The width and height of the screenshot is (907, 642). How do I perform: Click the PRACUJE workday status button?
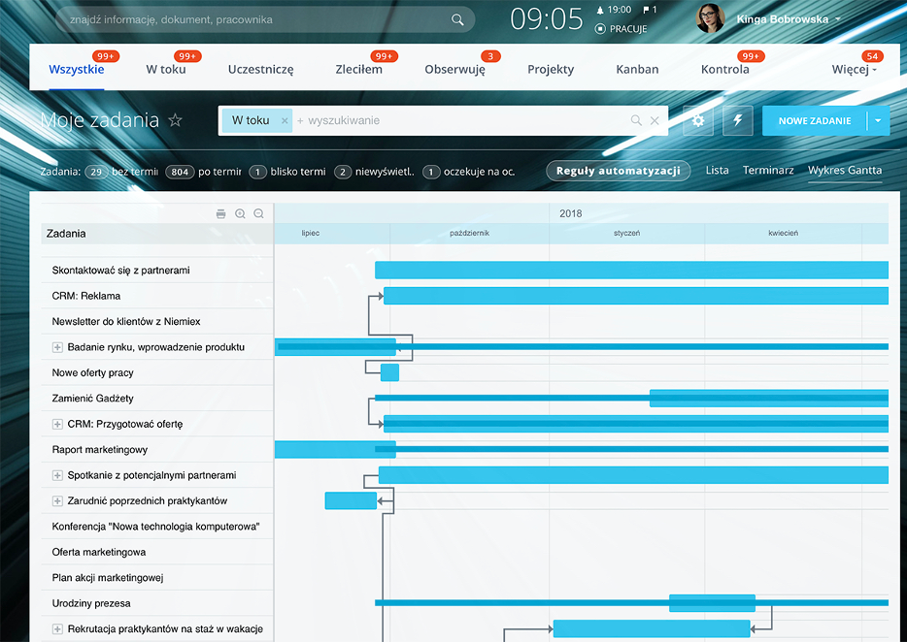click(621, 29)
